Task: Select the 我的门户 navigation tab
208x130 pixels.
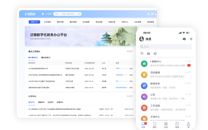Action: pos(34,22)
